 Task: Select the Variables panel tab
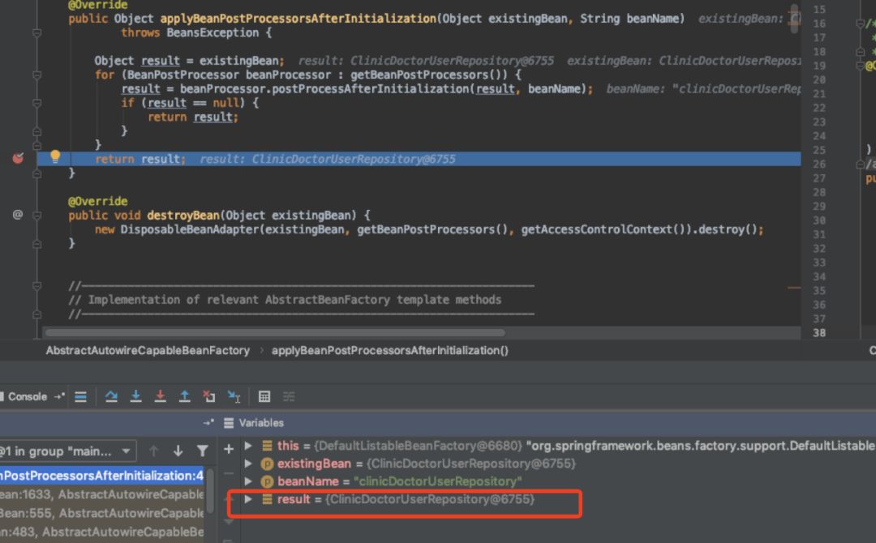(x=260, y=422)
